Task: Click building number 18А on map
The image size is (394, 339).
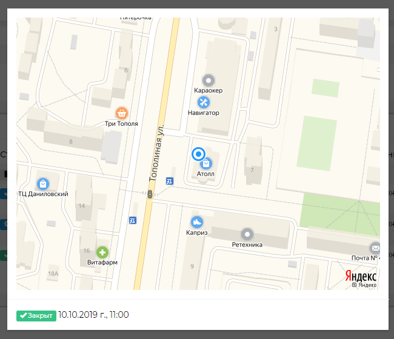Action: click(53, 274)
